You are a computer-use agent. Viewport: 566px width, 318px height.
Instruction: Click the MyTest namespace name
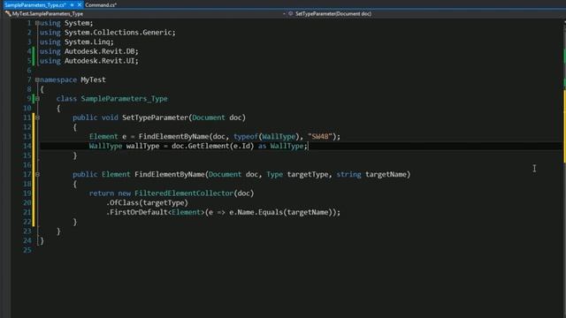[93, 79]
